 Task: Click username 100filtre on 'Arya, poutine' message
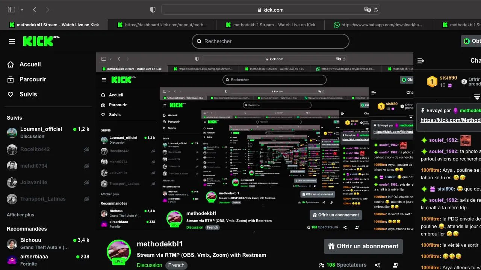[x=431, y=170]
